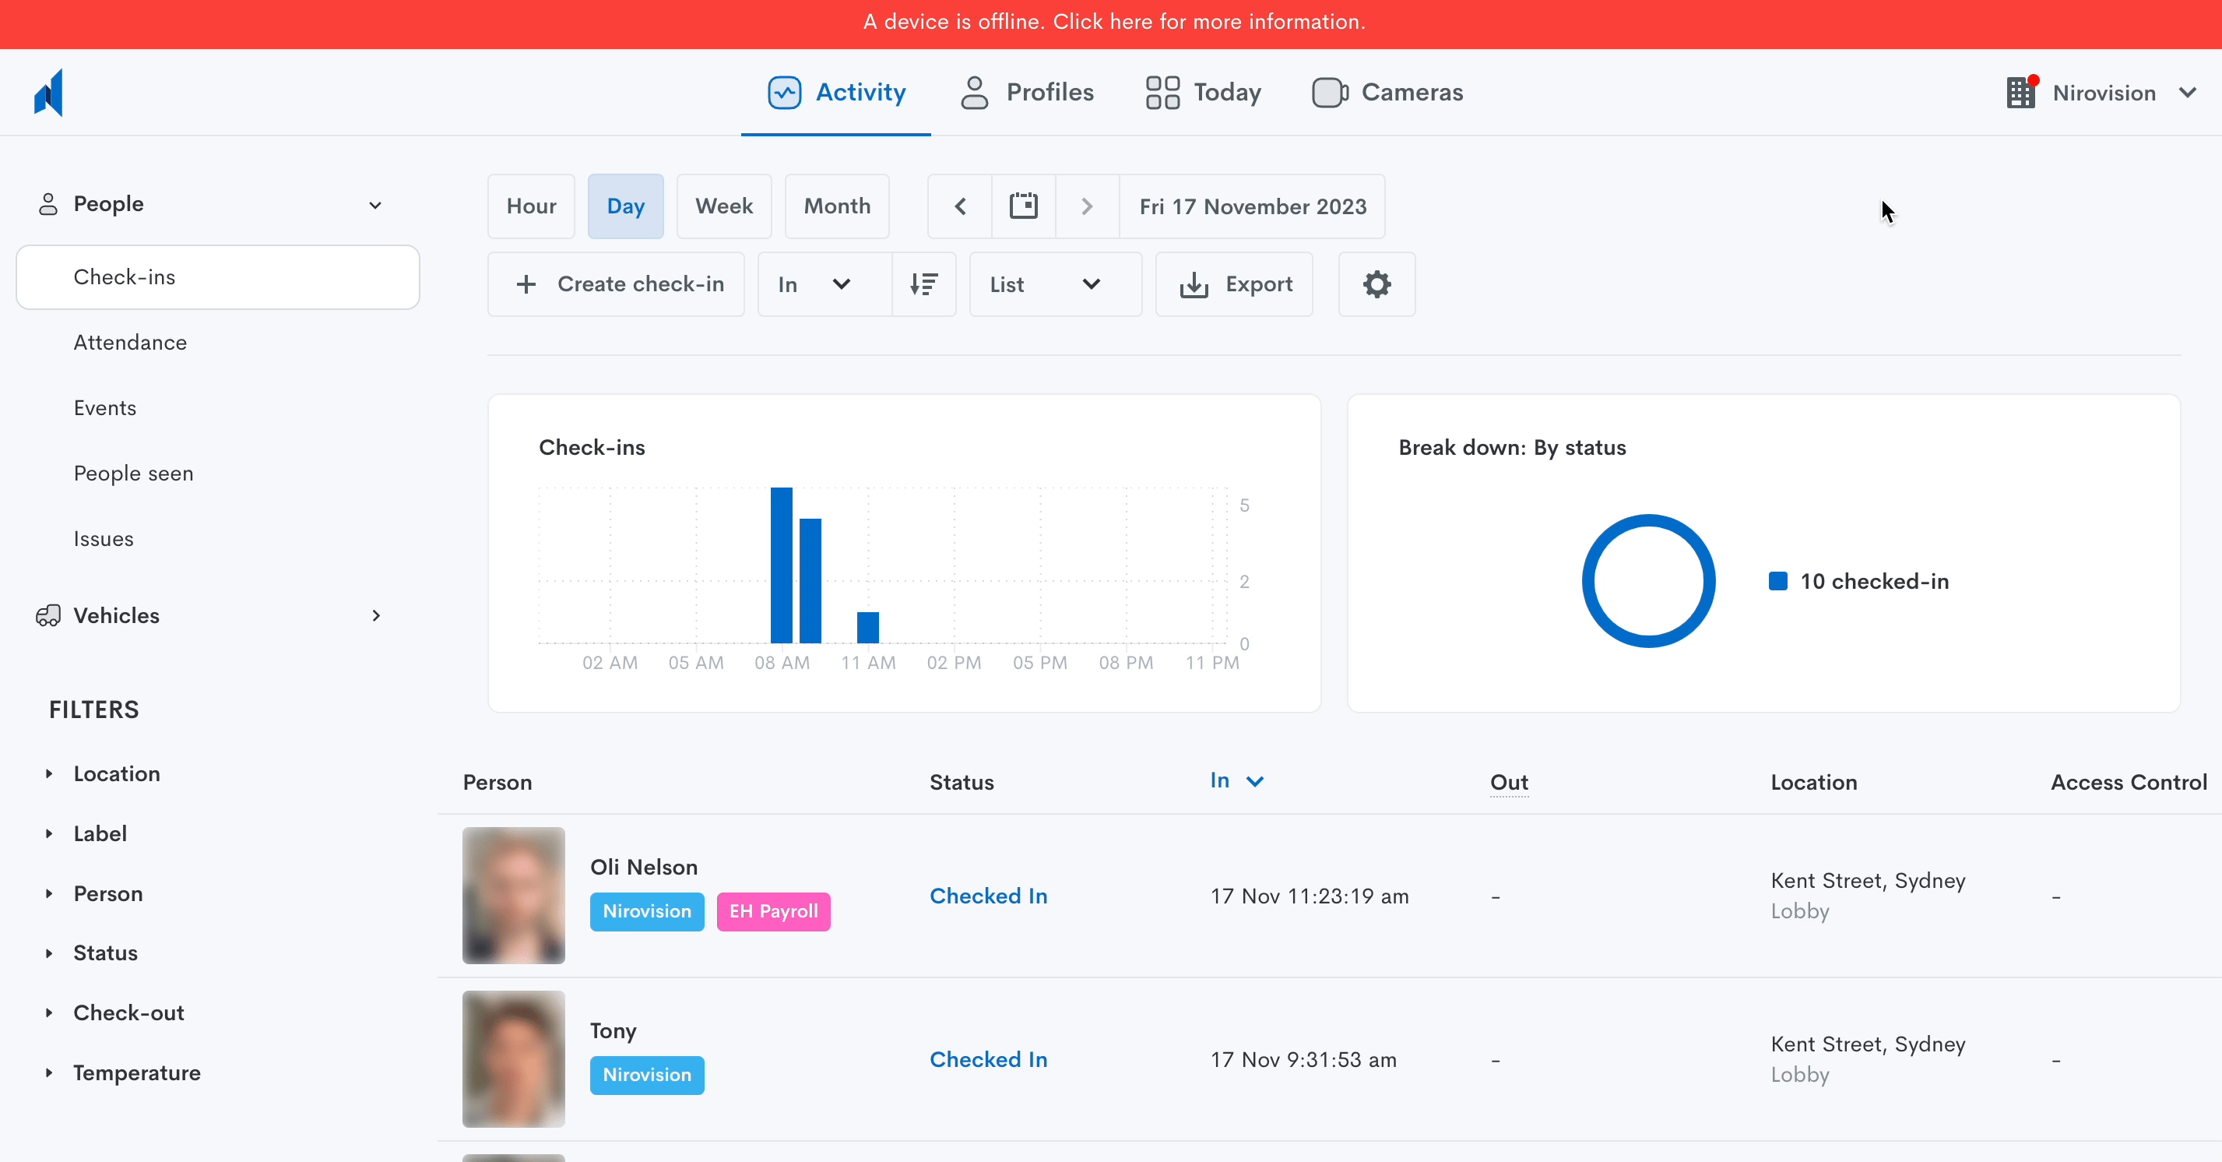Click the blue checked-in legend swatch
Screen dimensions: 2222x1162
pyautogui.click(x=1777, y=582)
